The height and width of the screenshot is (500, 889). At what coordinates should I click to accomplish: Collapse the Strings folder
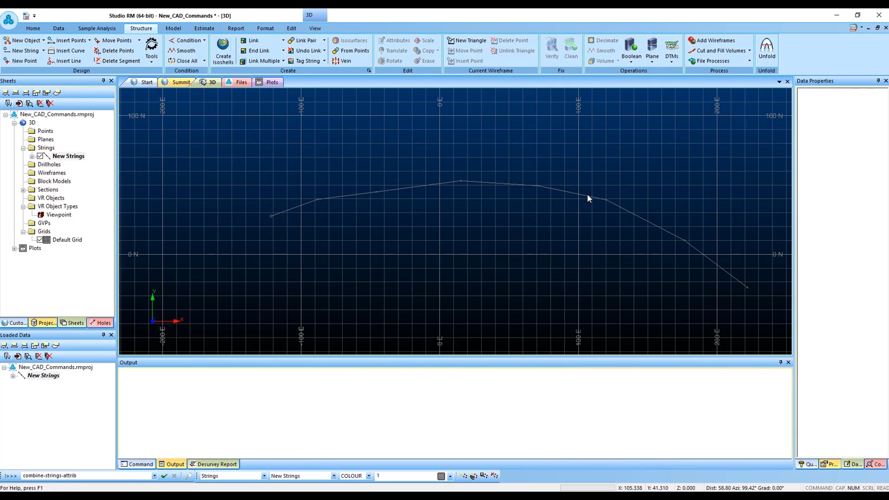pos(23,148)
